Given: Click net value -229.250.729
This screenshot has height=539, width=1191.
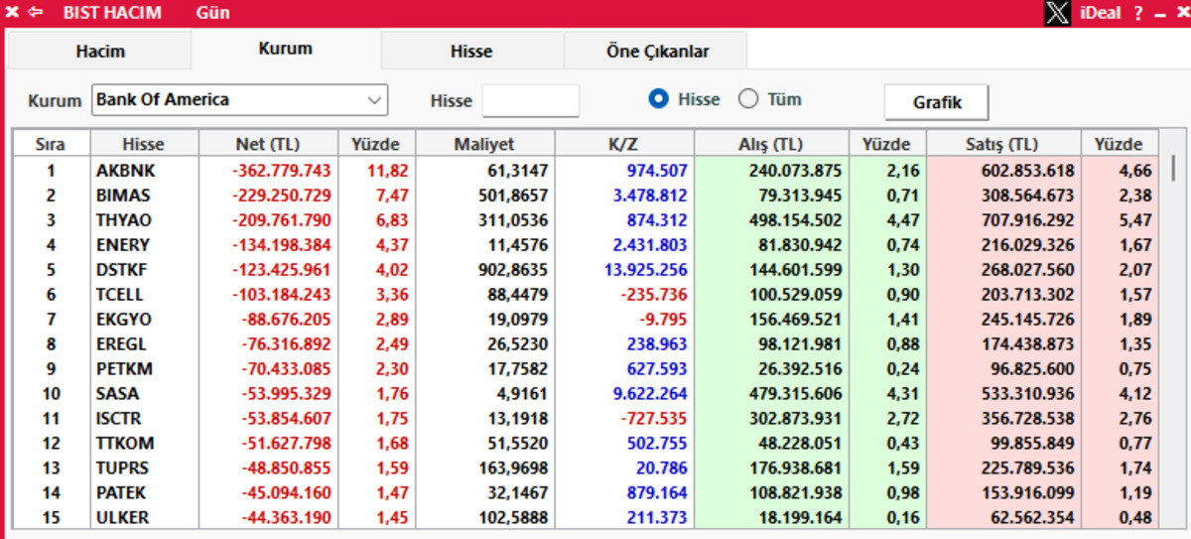Looking at the screenshot, I should (282, 196).
